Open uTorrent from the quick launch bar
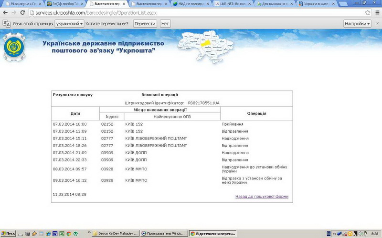382x238 pixels. (x=75, y=234)
